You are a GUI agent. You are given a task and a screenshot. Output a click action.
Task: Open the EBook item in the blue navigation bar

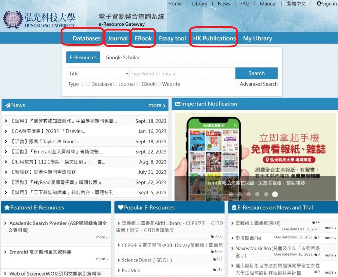tap(143, 38)
